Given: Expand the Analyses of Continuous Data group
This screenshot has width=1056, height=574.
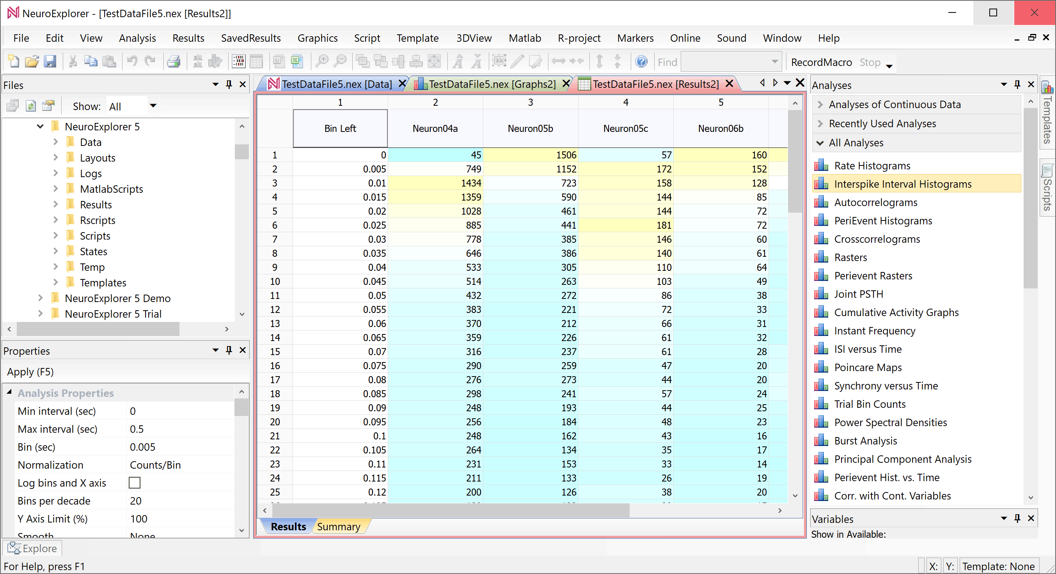Looking at the screenshot, I should tap(820, 105).
